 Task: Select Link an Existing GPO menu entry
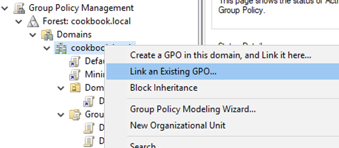click(222, 71)
